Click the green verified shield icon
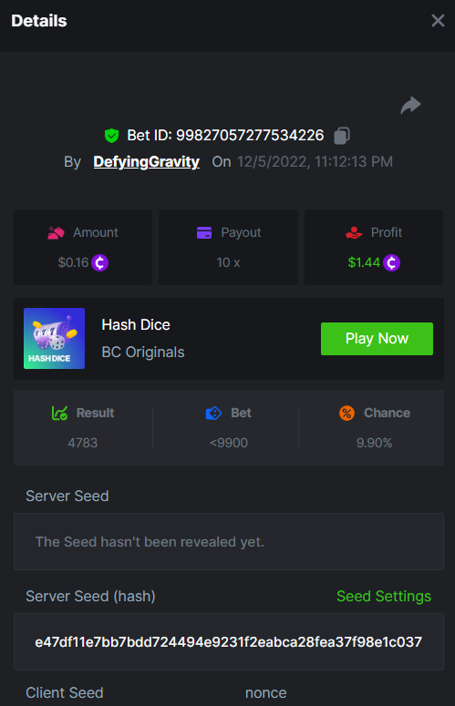This screenshot has height=706, width=455. coord(111,136)
